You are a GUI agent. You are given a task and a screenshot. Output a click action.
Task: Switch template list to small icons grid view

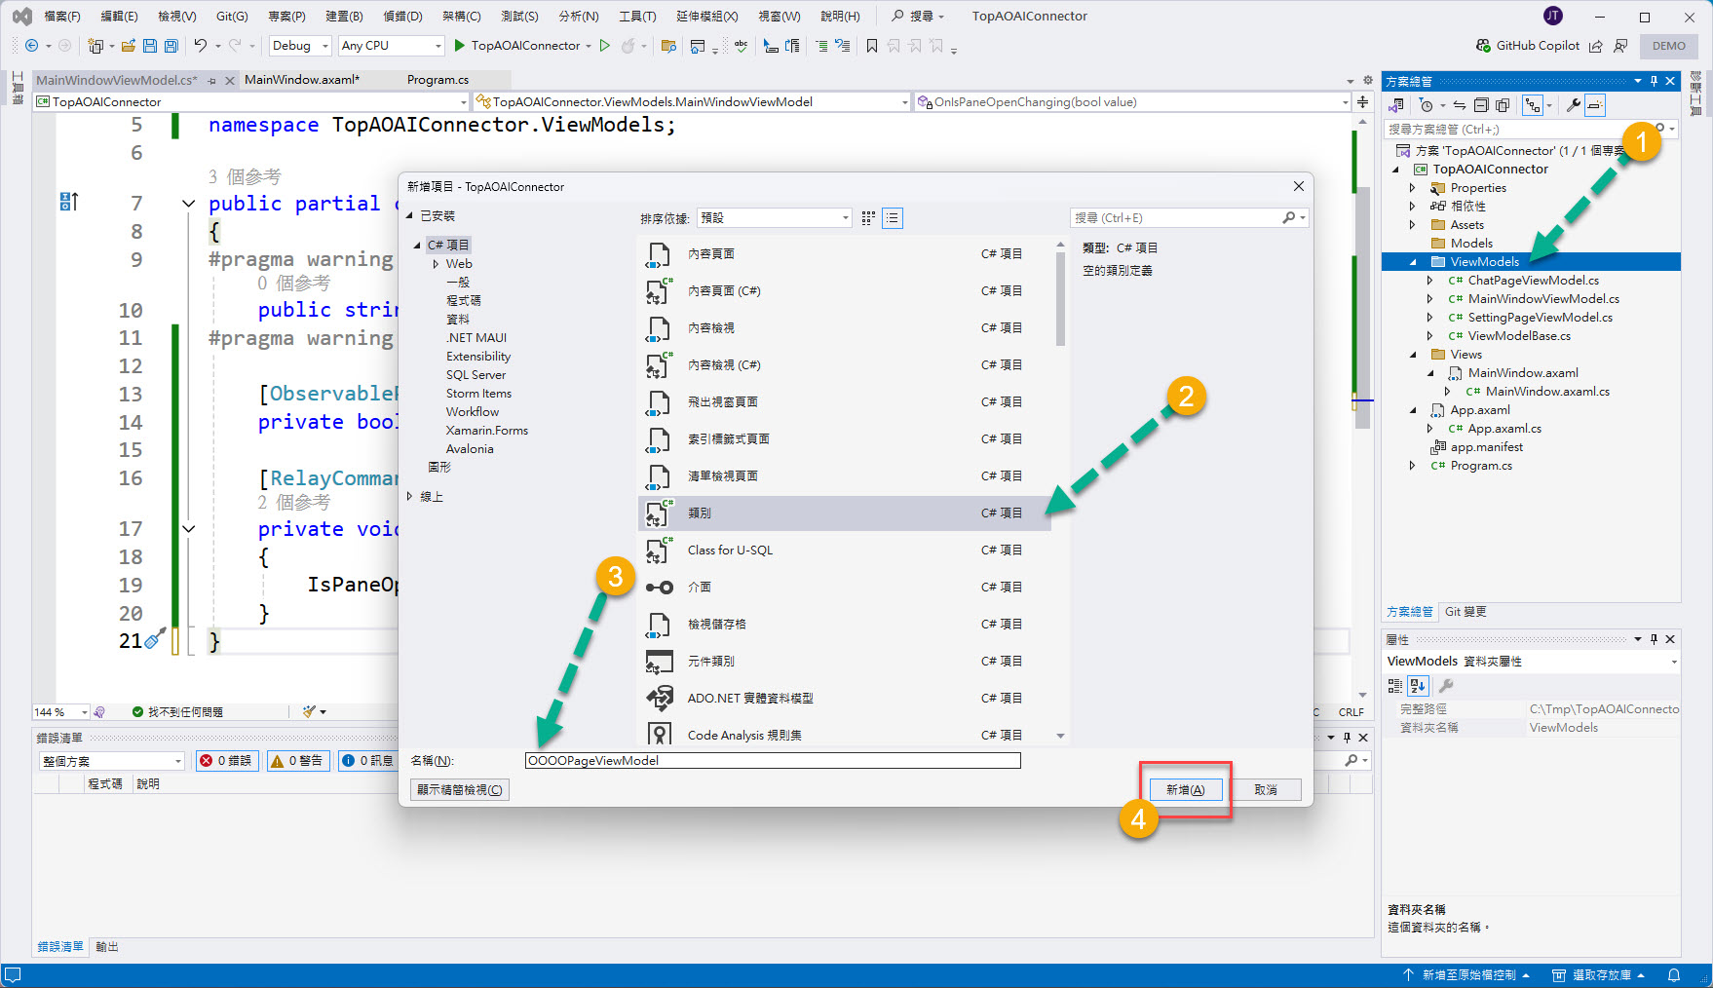(x=868, y=218)
